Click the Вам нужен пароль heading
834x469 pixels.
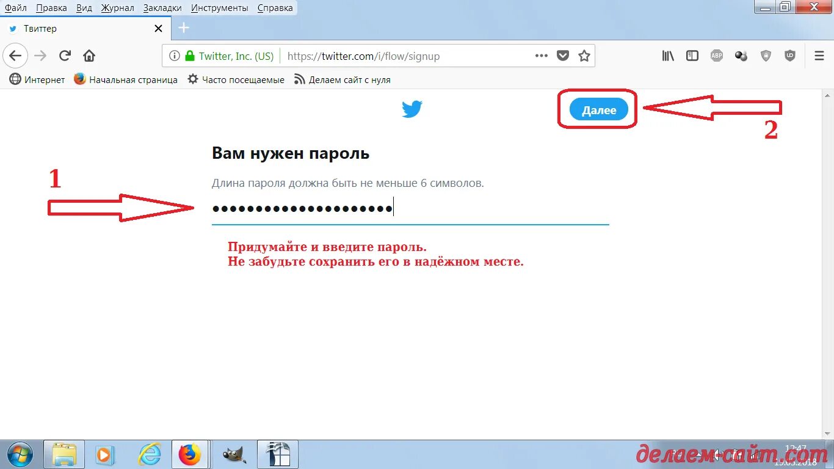pyautogui.click(x=291, y=153)
